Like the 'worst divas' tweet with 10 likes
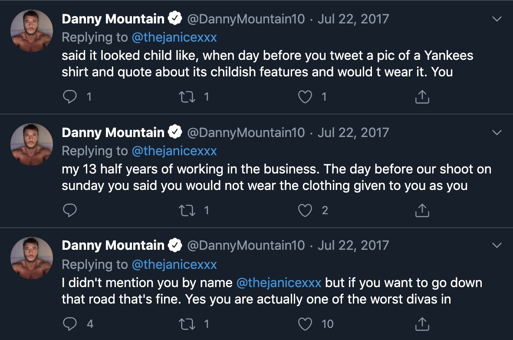 [x=305, y=324]
